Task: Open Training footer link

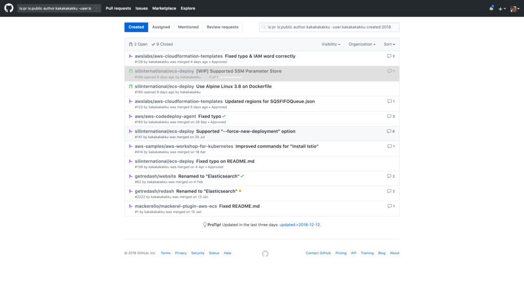Action: pos(367,253)
